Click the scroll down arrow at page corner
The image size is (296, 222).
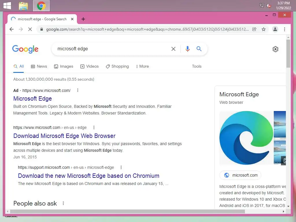point(288,206)
